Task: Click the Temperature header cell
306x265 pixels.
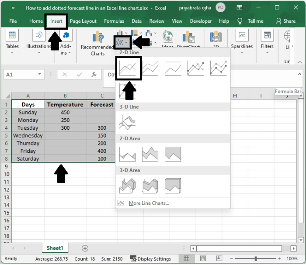Action: 65,105
